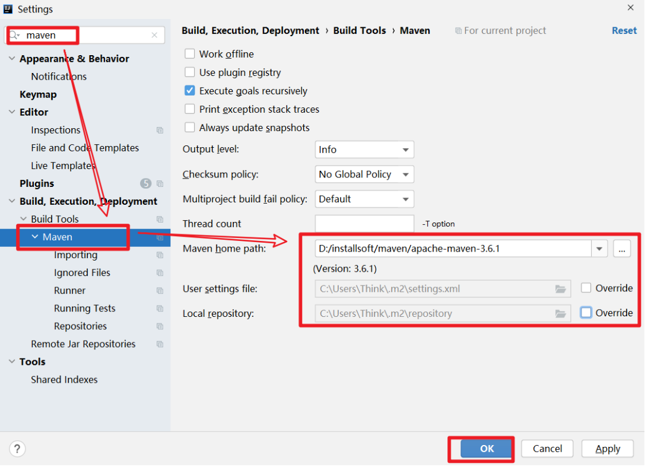
Task: Click the project-level icon beside Remote Jar Repositories
Action: (160, 344)
